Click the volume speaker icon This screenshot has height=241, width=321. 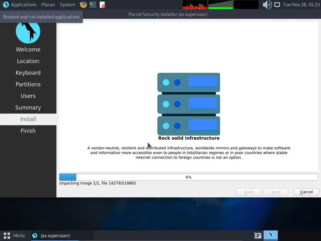(x=267, y=4)
